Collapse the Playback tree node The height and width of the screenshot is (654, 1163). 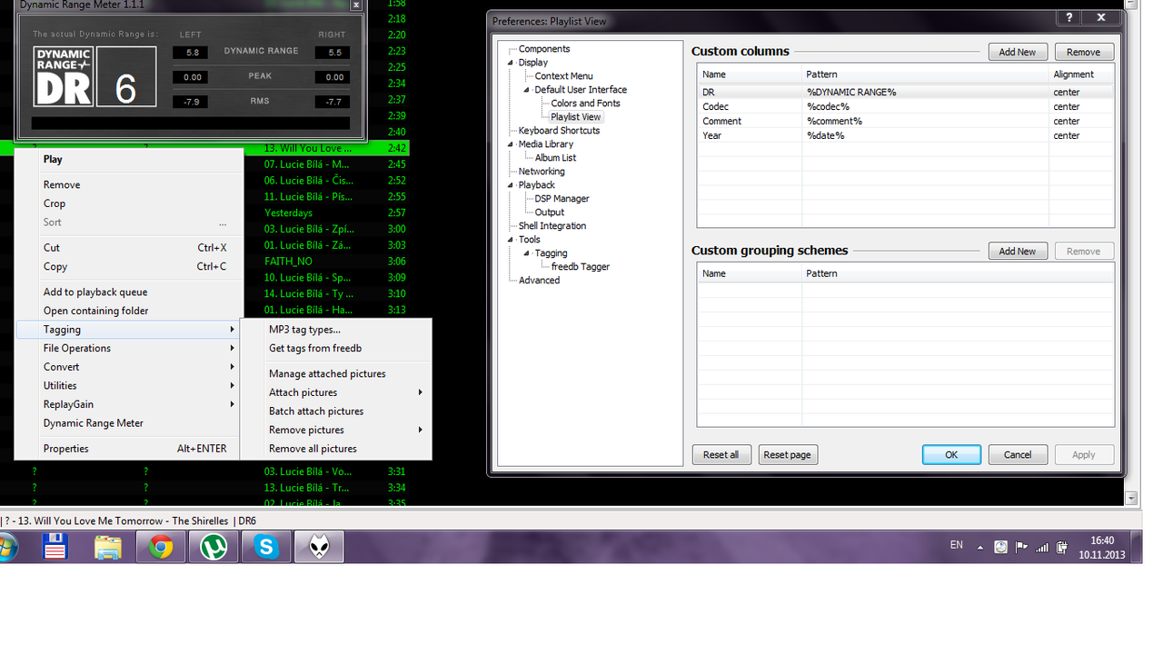pyautogui.click(x=510, y=185)
